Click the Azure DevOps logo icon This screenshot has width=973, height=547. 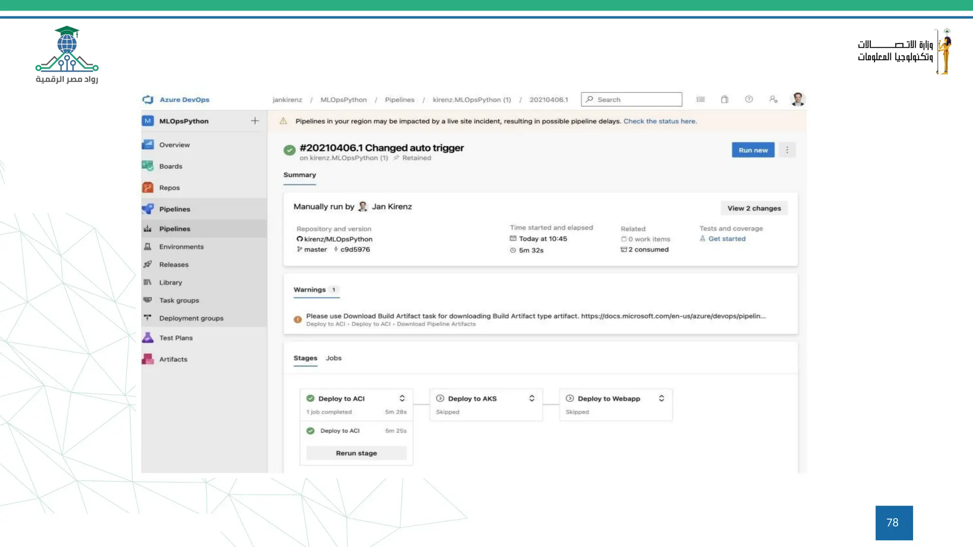point(148,99)
